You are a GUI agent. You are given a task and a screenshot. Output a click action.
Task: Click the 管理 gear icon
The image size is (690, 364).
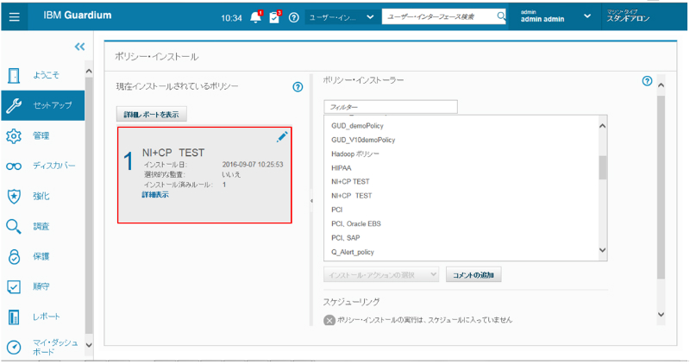14,136
